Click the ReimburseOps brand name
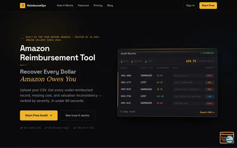Viewport: 237px width, 148px height. click(x=36, y=6)
